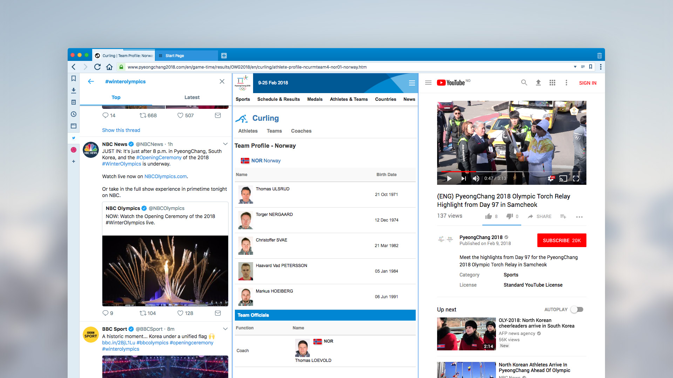This screenshot has height=378, width=673.
Task: Open the Countries menu item
Action: pos(386,99)
